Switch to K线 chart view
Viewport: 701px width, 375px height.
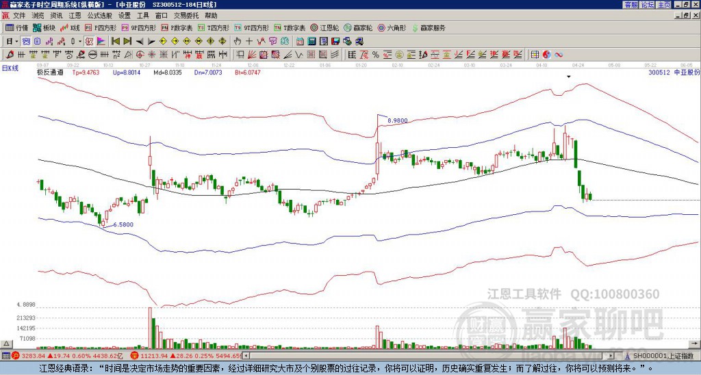[71, 27]
